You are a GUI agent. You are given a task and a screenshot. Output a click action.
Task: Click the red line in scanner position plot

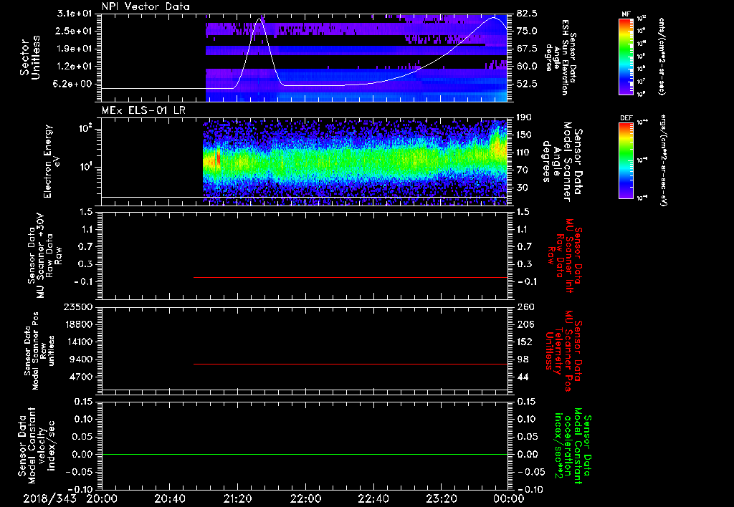tap(351, 364)
